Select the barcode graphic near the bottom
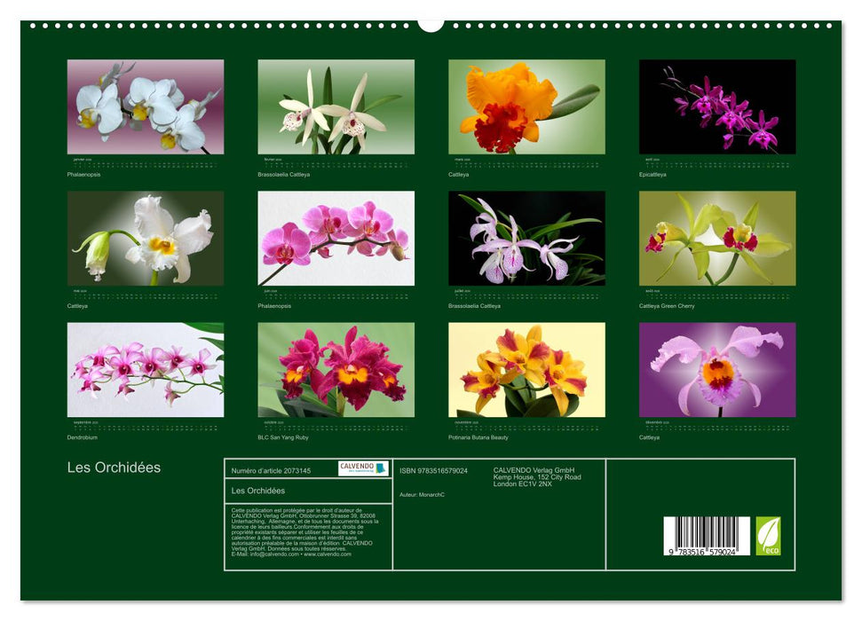Viewport: 862px width, 621px height. click(706, 535)
